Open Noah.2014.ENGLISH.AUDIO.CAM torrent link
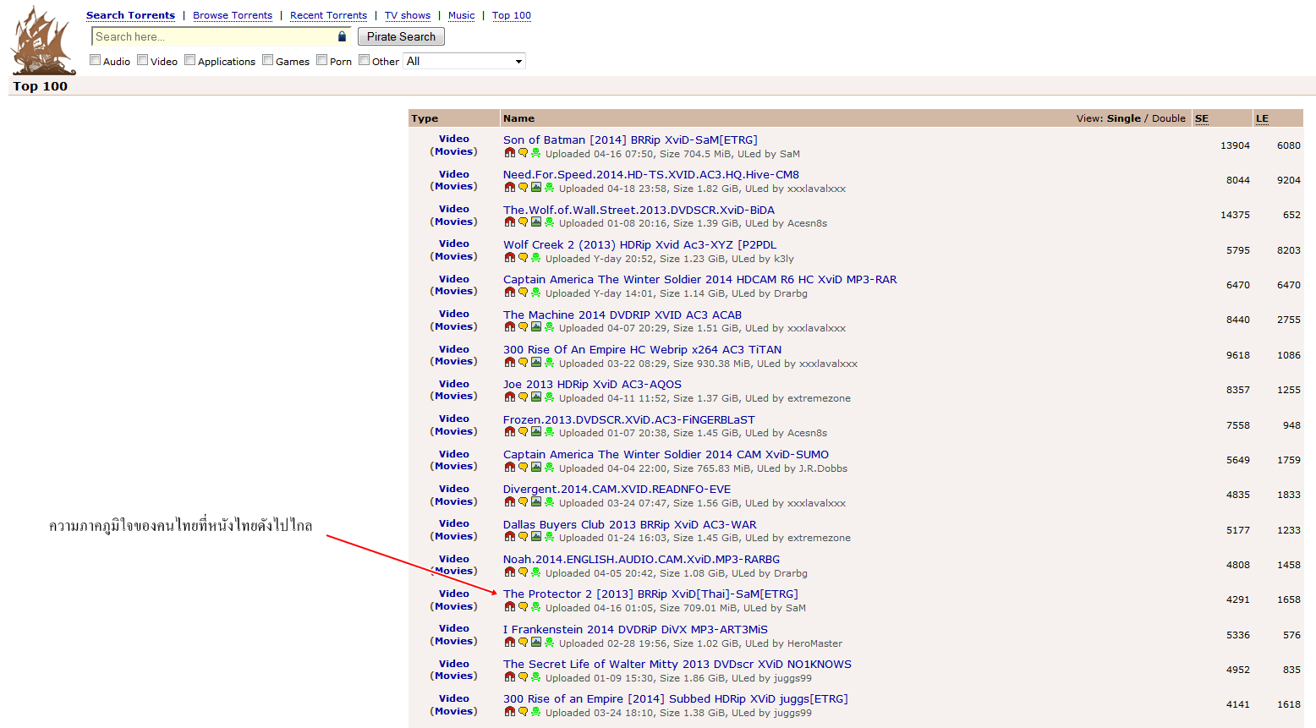This screenshot has height=728, width=1316. 641,560
